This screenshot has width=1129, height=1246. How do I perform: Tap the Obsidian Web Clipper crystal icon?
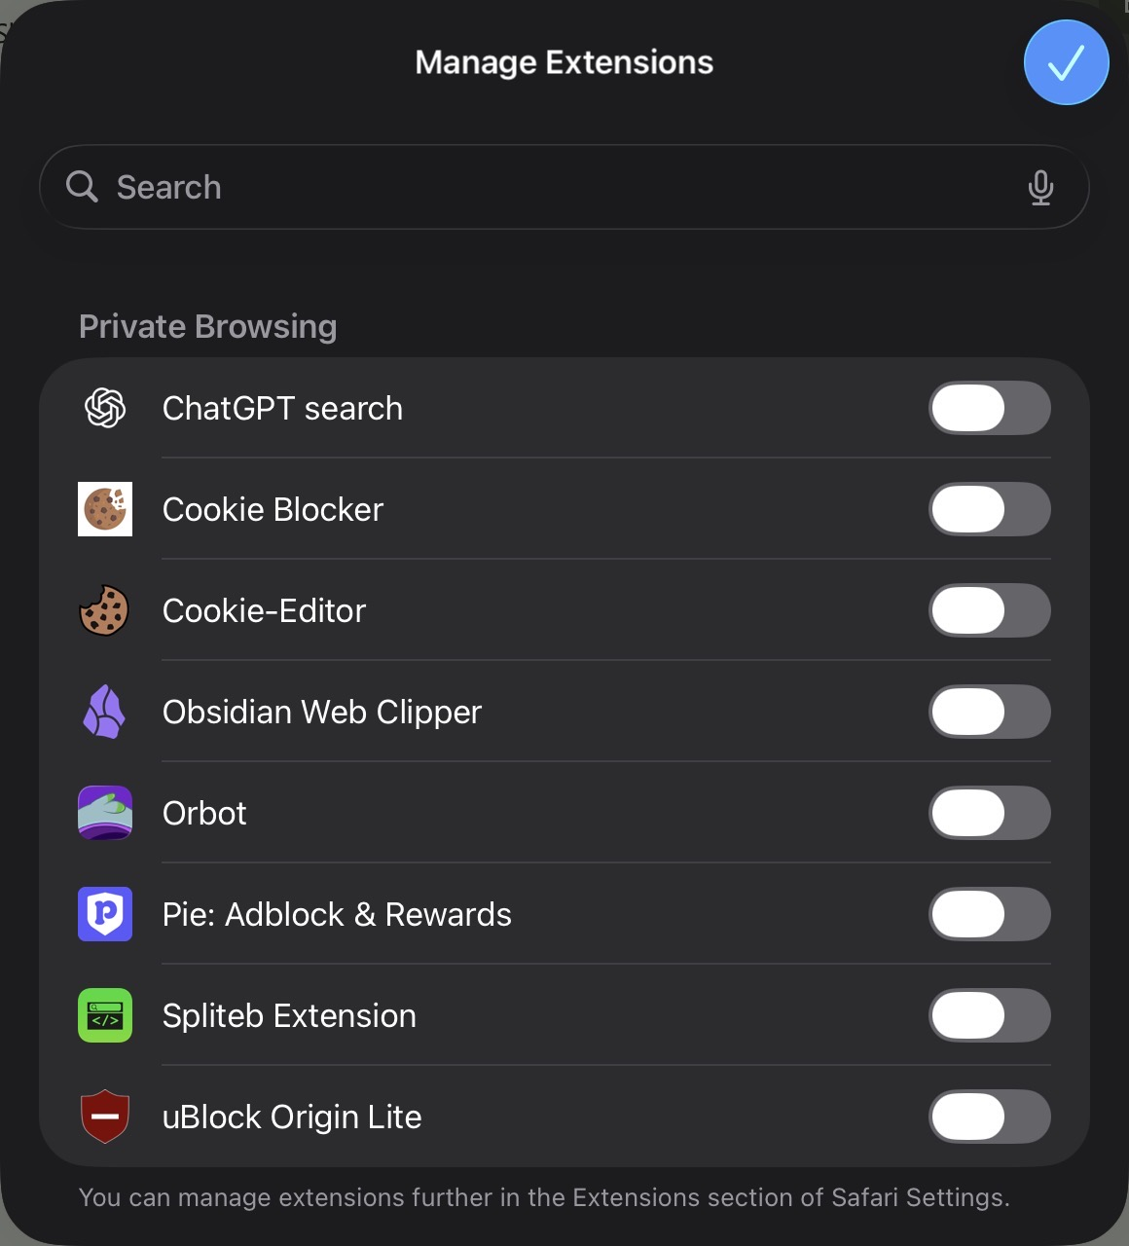(105, 712)
